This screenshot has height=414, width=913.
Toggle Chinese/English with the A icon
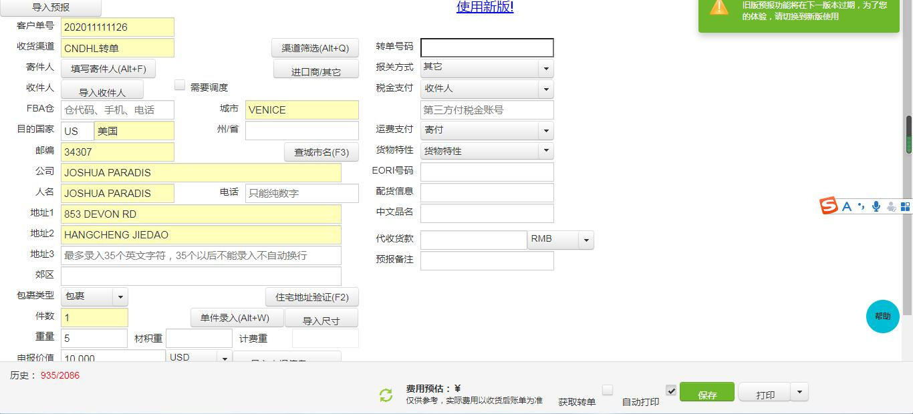coord(846,206)
